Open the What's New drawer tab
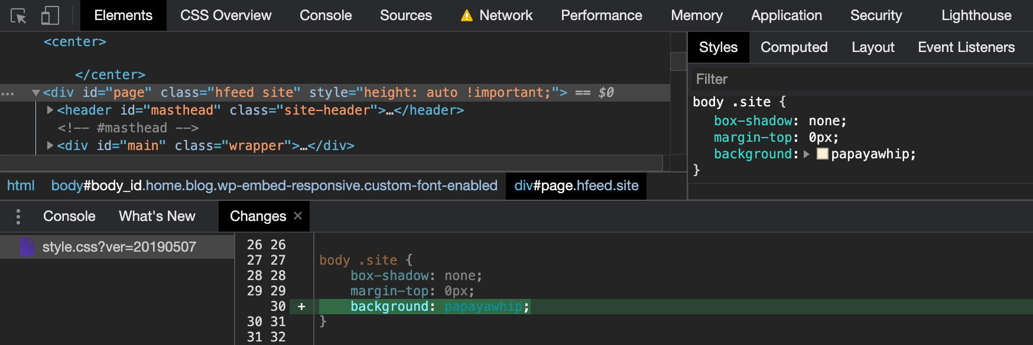The width and height of the screenshot is (1033, 345). (x=157, y=216)
